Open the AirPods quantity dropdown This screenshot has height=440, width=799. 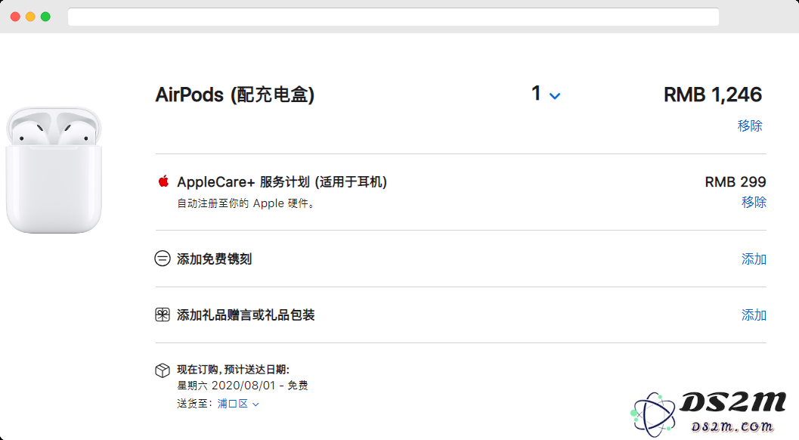point(546,95)
